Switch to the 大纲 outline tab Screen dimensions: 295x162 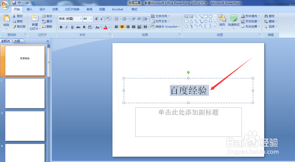coord(17,41)
